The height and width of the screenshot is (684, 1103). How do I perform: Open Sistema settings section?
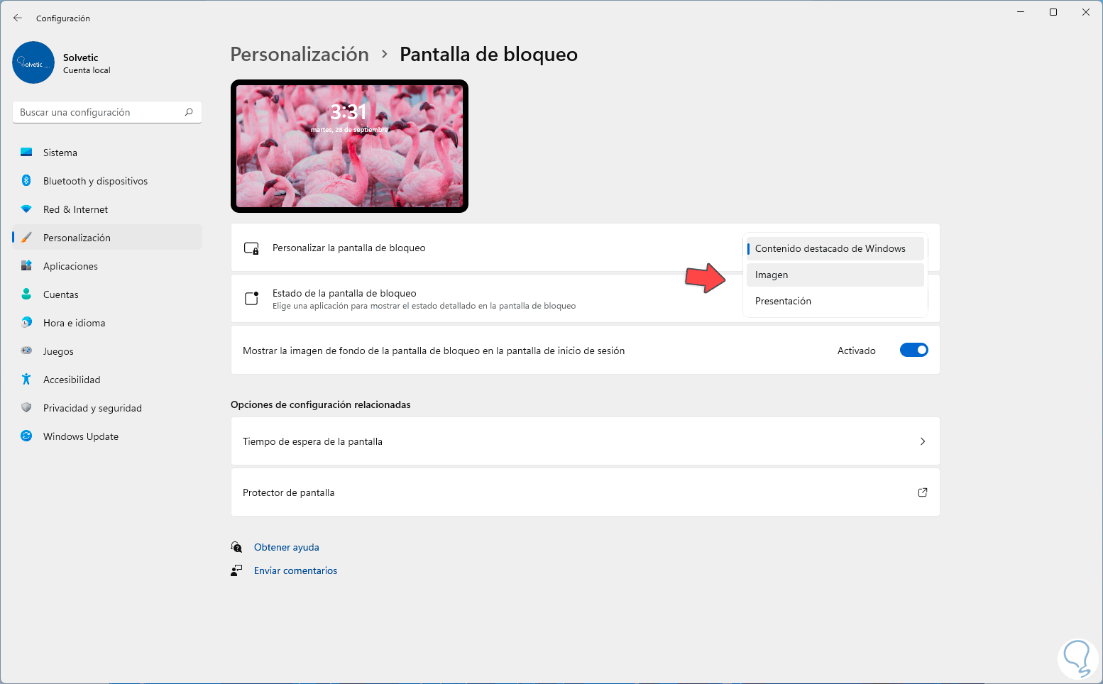[x=107, y=153]
